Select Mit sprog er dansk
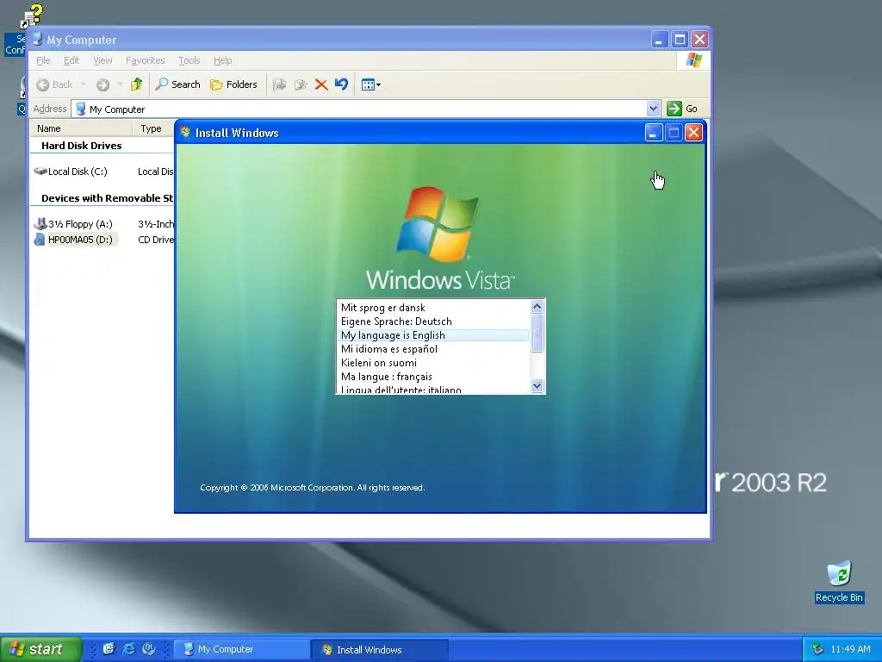 coord(433,308)
